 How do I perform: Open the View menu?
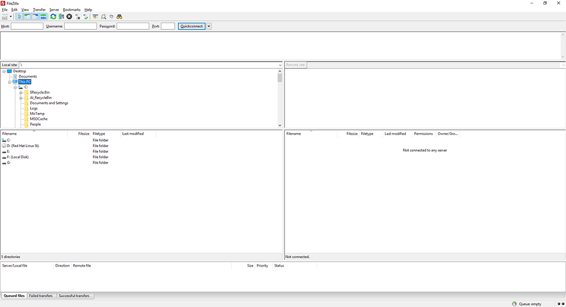tap(25, 10)
